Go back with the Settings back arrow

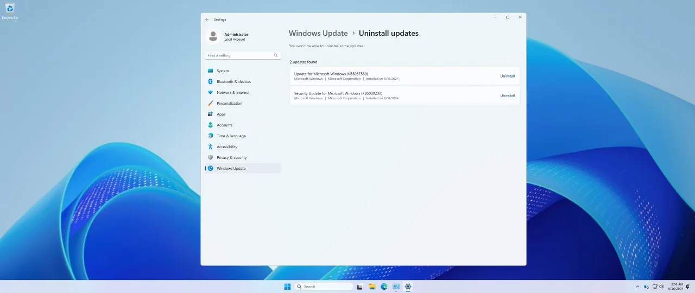coord(207,20)
